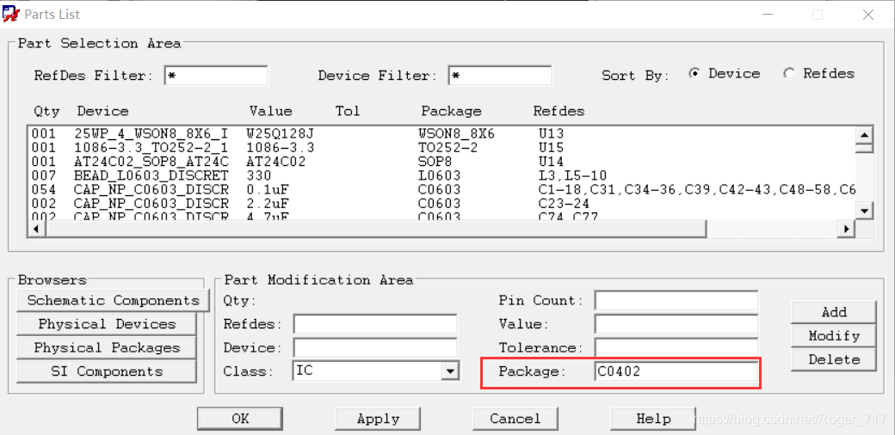Screen dimensions: 895x435
Task: Open Physical Packages browser
Action: [x=107, y=348]
